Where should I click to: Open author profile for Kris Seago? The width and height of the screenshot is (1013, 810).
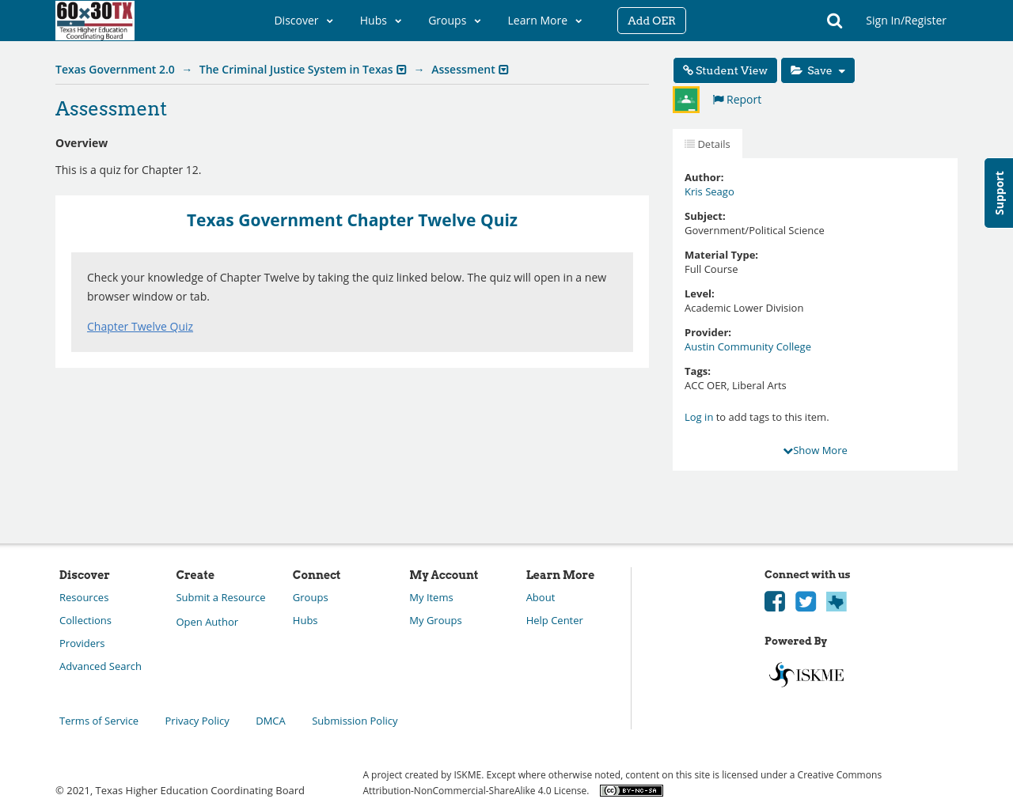pos(709,190)
